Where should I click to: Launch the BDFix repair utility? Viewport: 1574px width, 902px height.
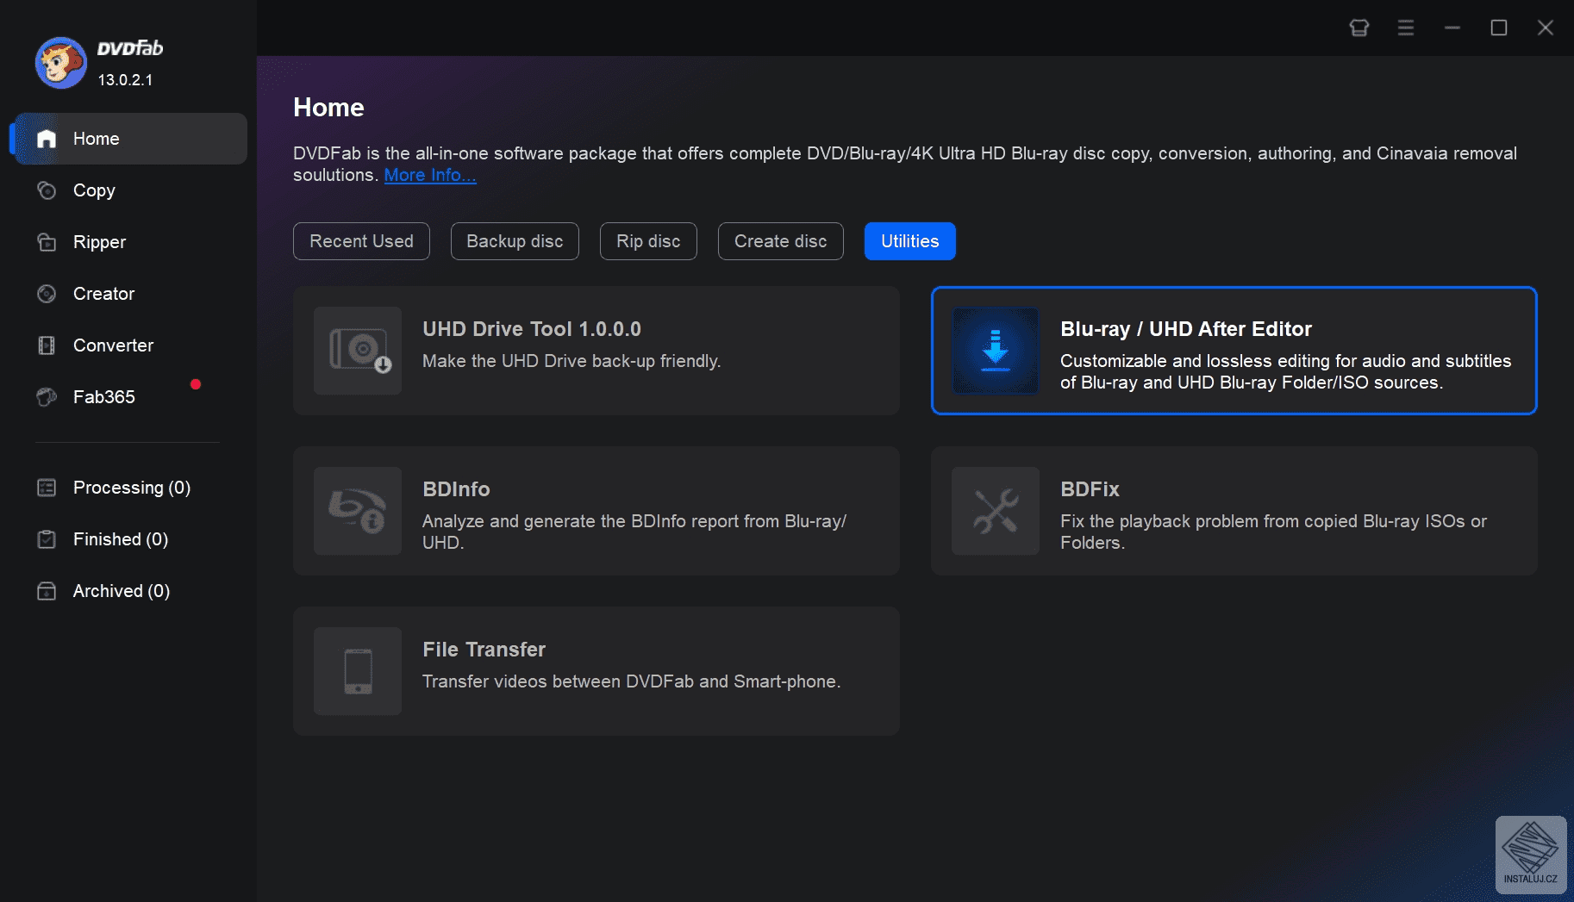click(x=1233, y=511)
